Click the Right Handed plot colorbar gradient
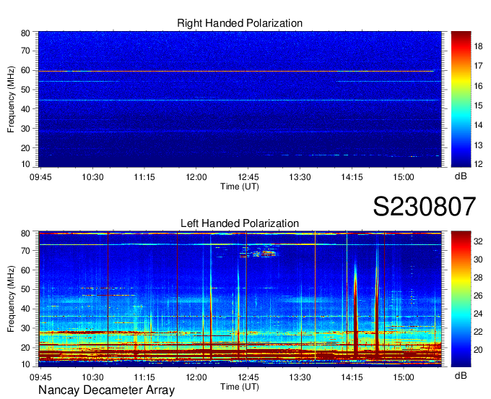491x399 pixels. point(461,99)
